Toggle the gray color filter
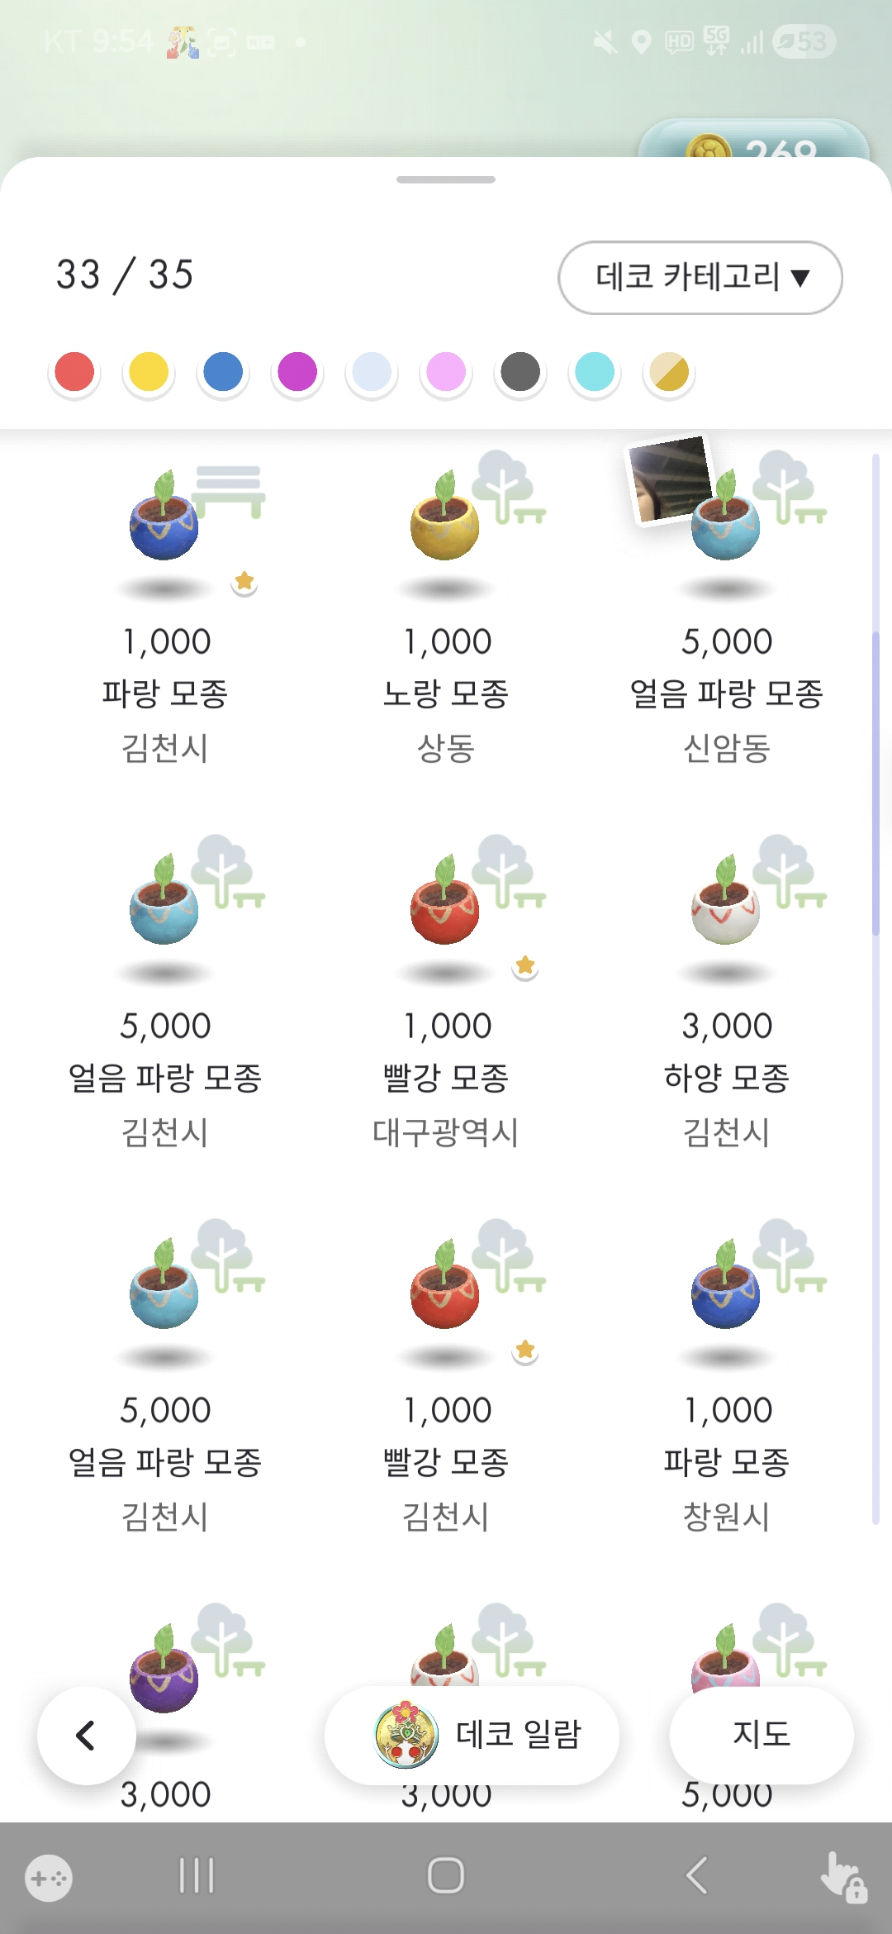 point(520,372)
